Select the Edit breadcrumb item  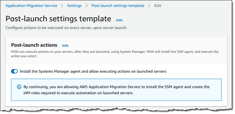tap(158, 6)
